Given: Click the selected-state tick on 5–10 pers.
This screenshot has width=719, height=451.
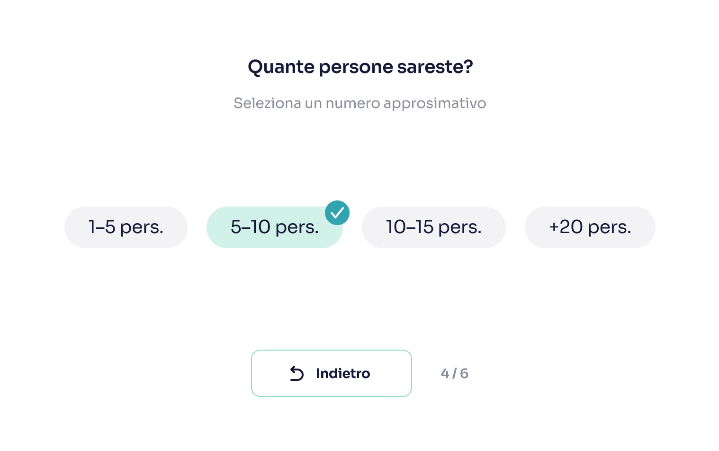Looking at the screenshot, I should (x=337, y=213).
